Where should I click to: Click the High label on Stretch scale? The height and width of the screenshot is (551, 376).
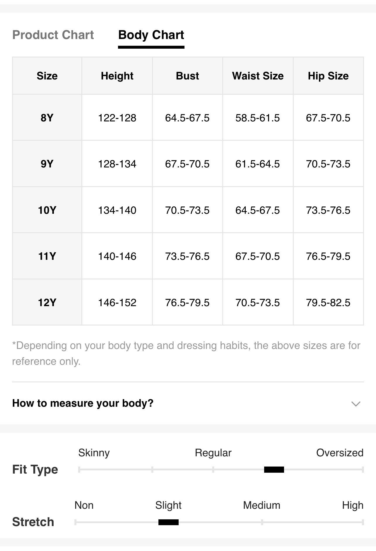[353, 505]
